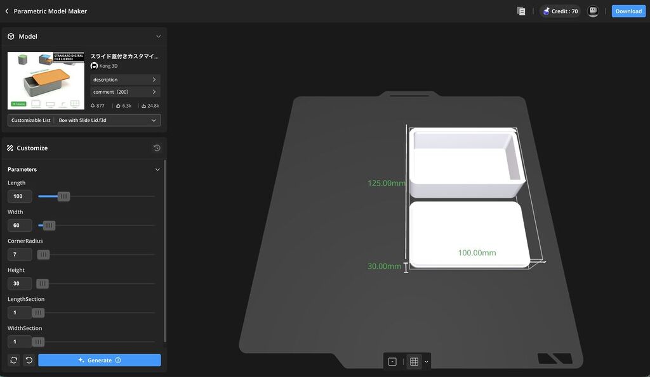Click the like thumbs-up count 6.3k
Viewport: 650px width, 377px height.
click(123, 106)
